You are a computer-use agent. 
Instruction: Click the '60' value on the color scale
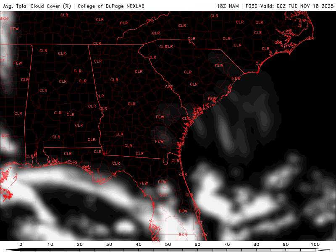197,244
